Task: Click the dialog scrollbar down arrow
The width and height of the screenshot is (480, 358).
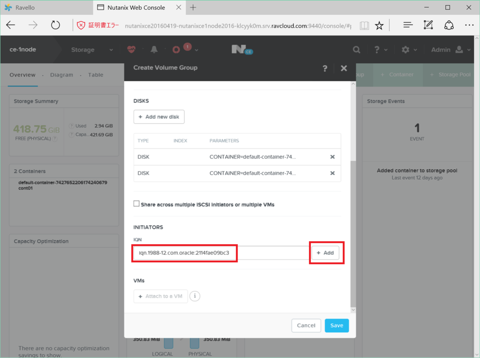Action: click(353, 310)
